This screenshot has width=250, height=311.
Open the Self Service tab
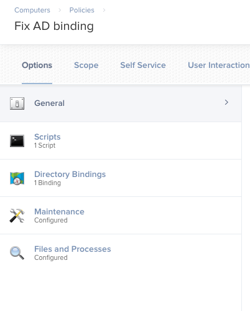coord(143,65)
